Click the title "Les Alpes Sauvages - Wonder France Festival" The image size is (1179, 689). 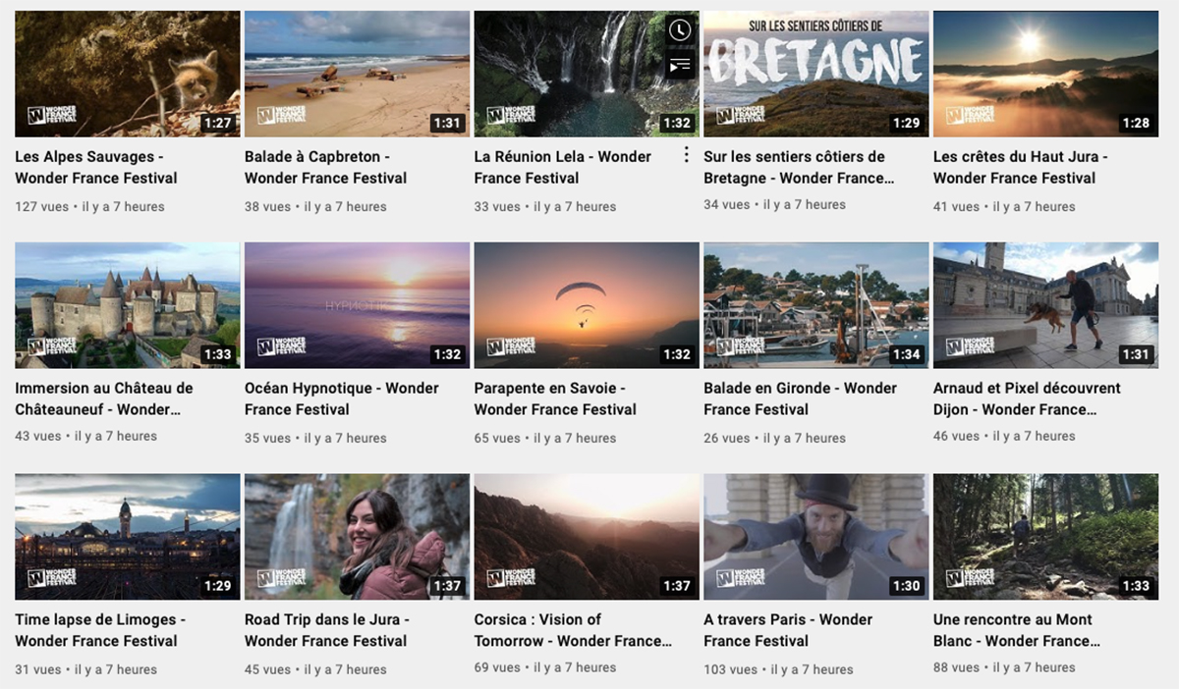(96, 167)
